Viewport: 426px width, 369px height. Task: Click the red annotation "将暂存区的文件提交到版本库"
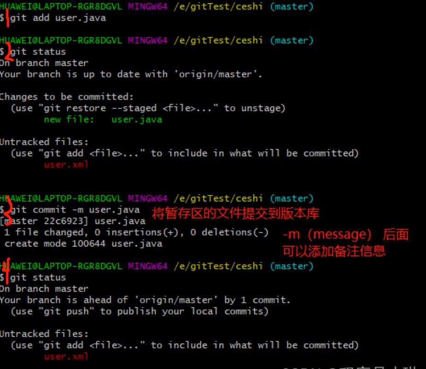point(235,213)
